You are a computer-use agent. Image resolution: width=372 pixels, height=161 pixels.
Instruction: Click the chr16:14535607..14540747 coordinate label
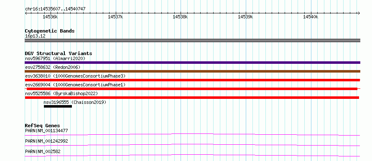(x=55, y=9)
